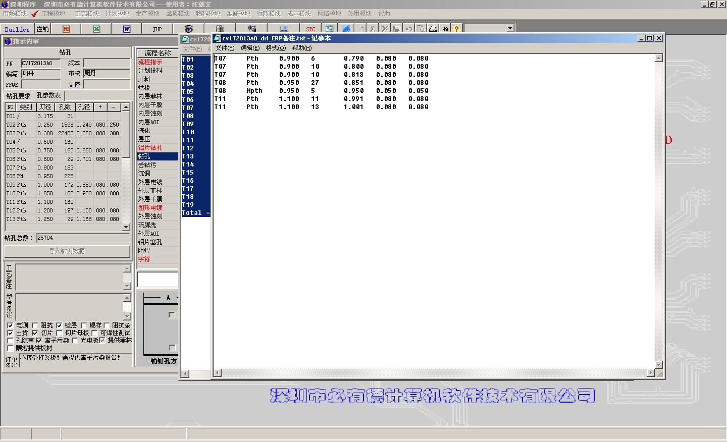Toggle the 孔隙率 checkbox

click(x=10, y=341)
